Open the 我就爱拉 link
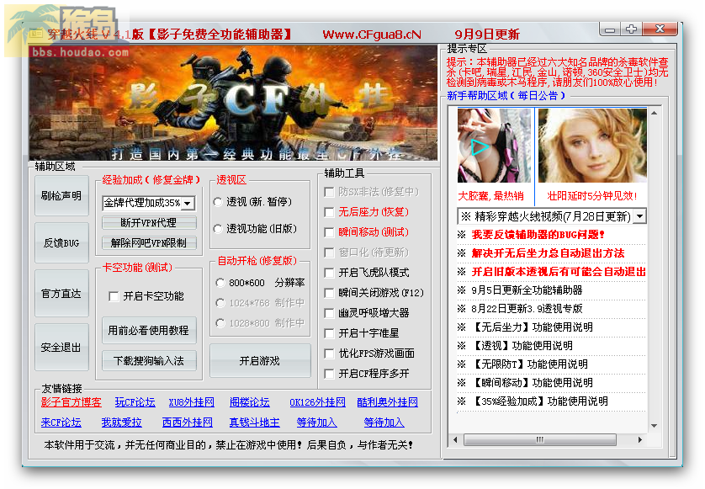 [x=121, y=423]
